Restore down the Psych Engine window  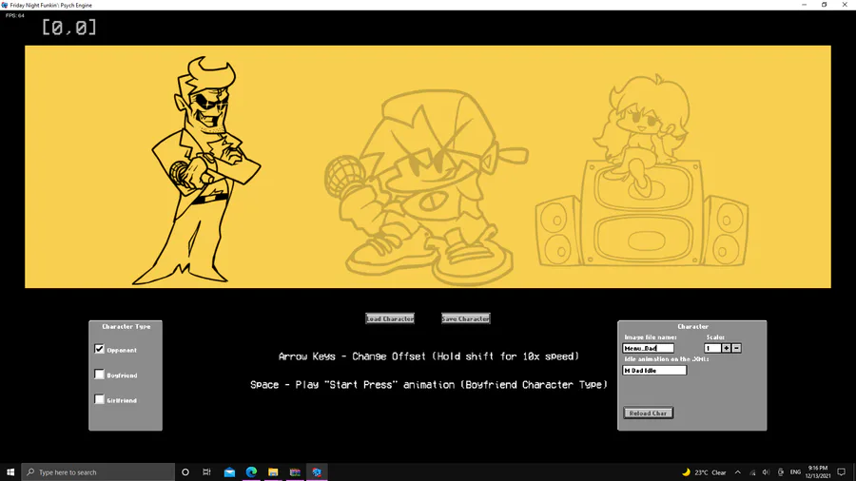825,5
